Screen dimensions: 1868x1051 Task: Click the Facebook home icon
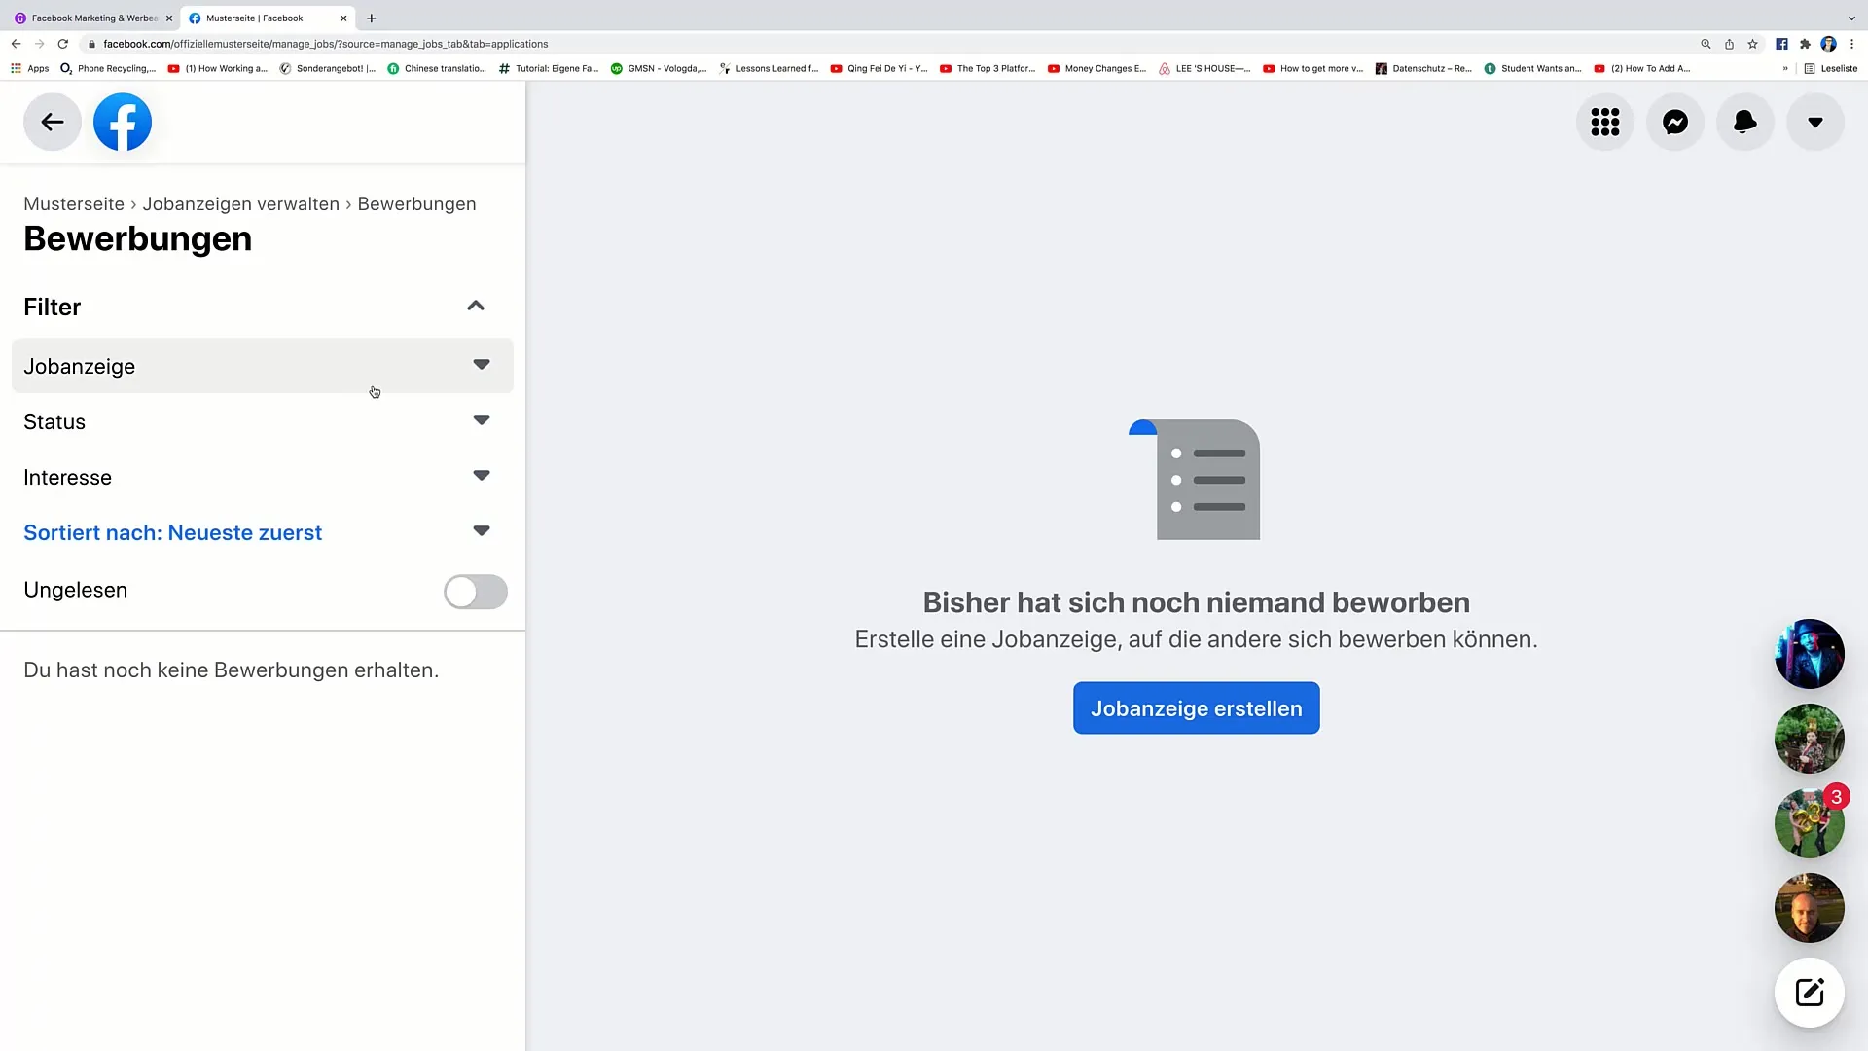click(x=122, y=122)
